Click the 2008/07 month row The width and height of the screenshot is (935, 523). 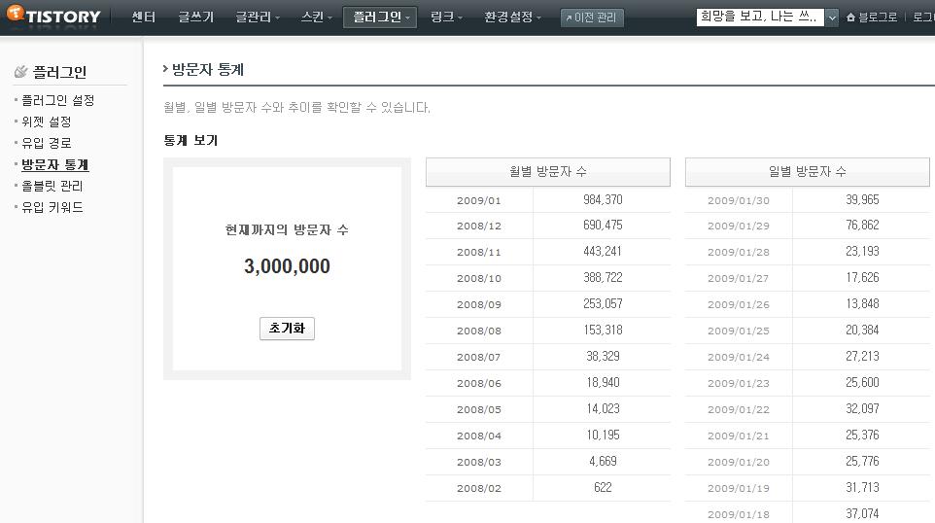[548, 357]
